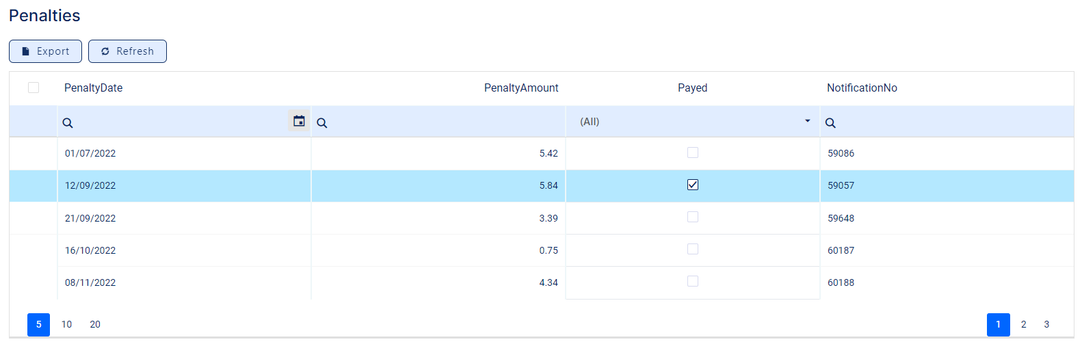Screen dimensions: 1082x344
Task: Click the search icon in NotificationNo filter
Action: coord(830,123)
